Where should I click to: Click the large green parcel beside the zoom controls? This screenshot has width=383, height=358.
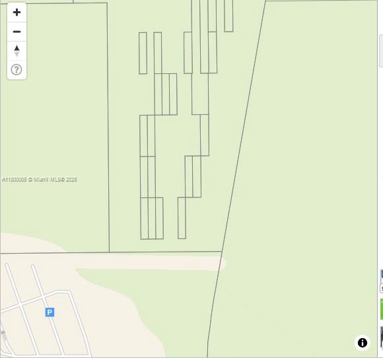(x=56, y=127)
